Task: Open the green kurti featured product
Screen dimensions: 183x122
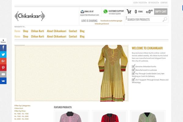Action: 148,117
